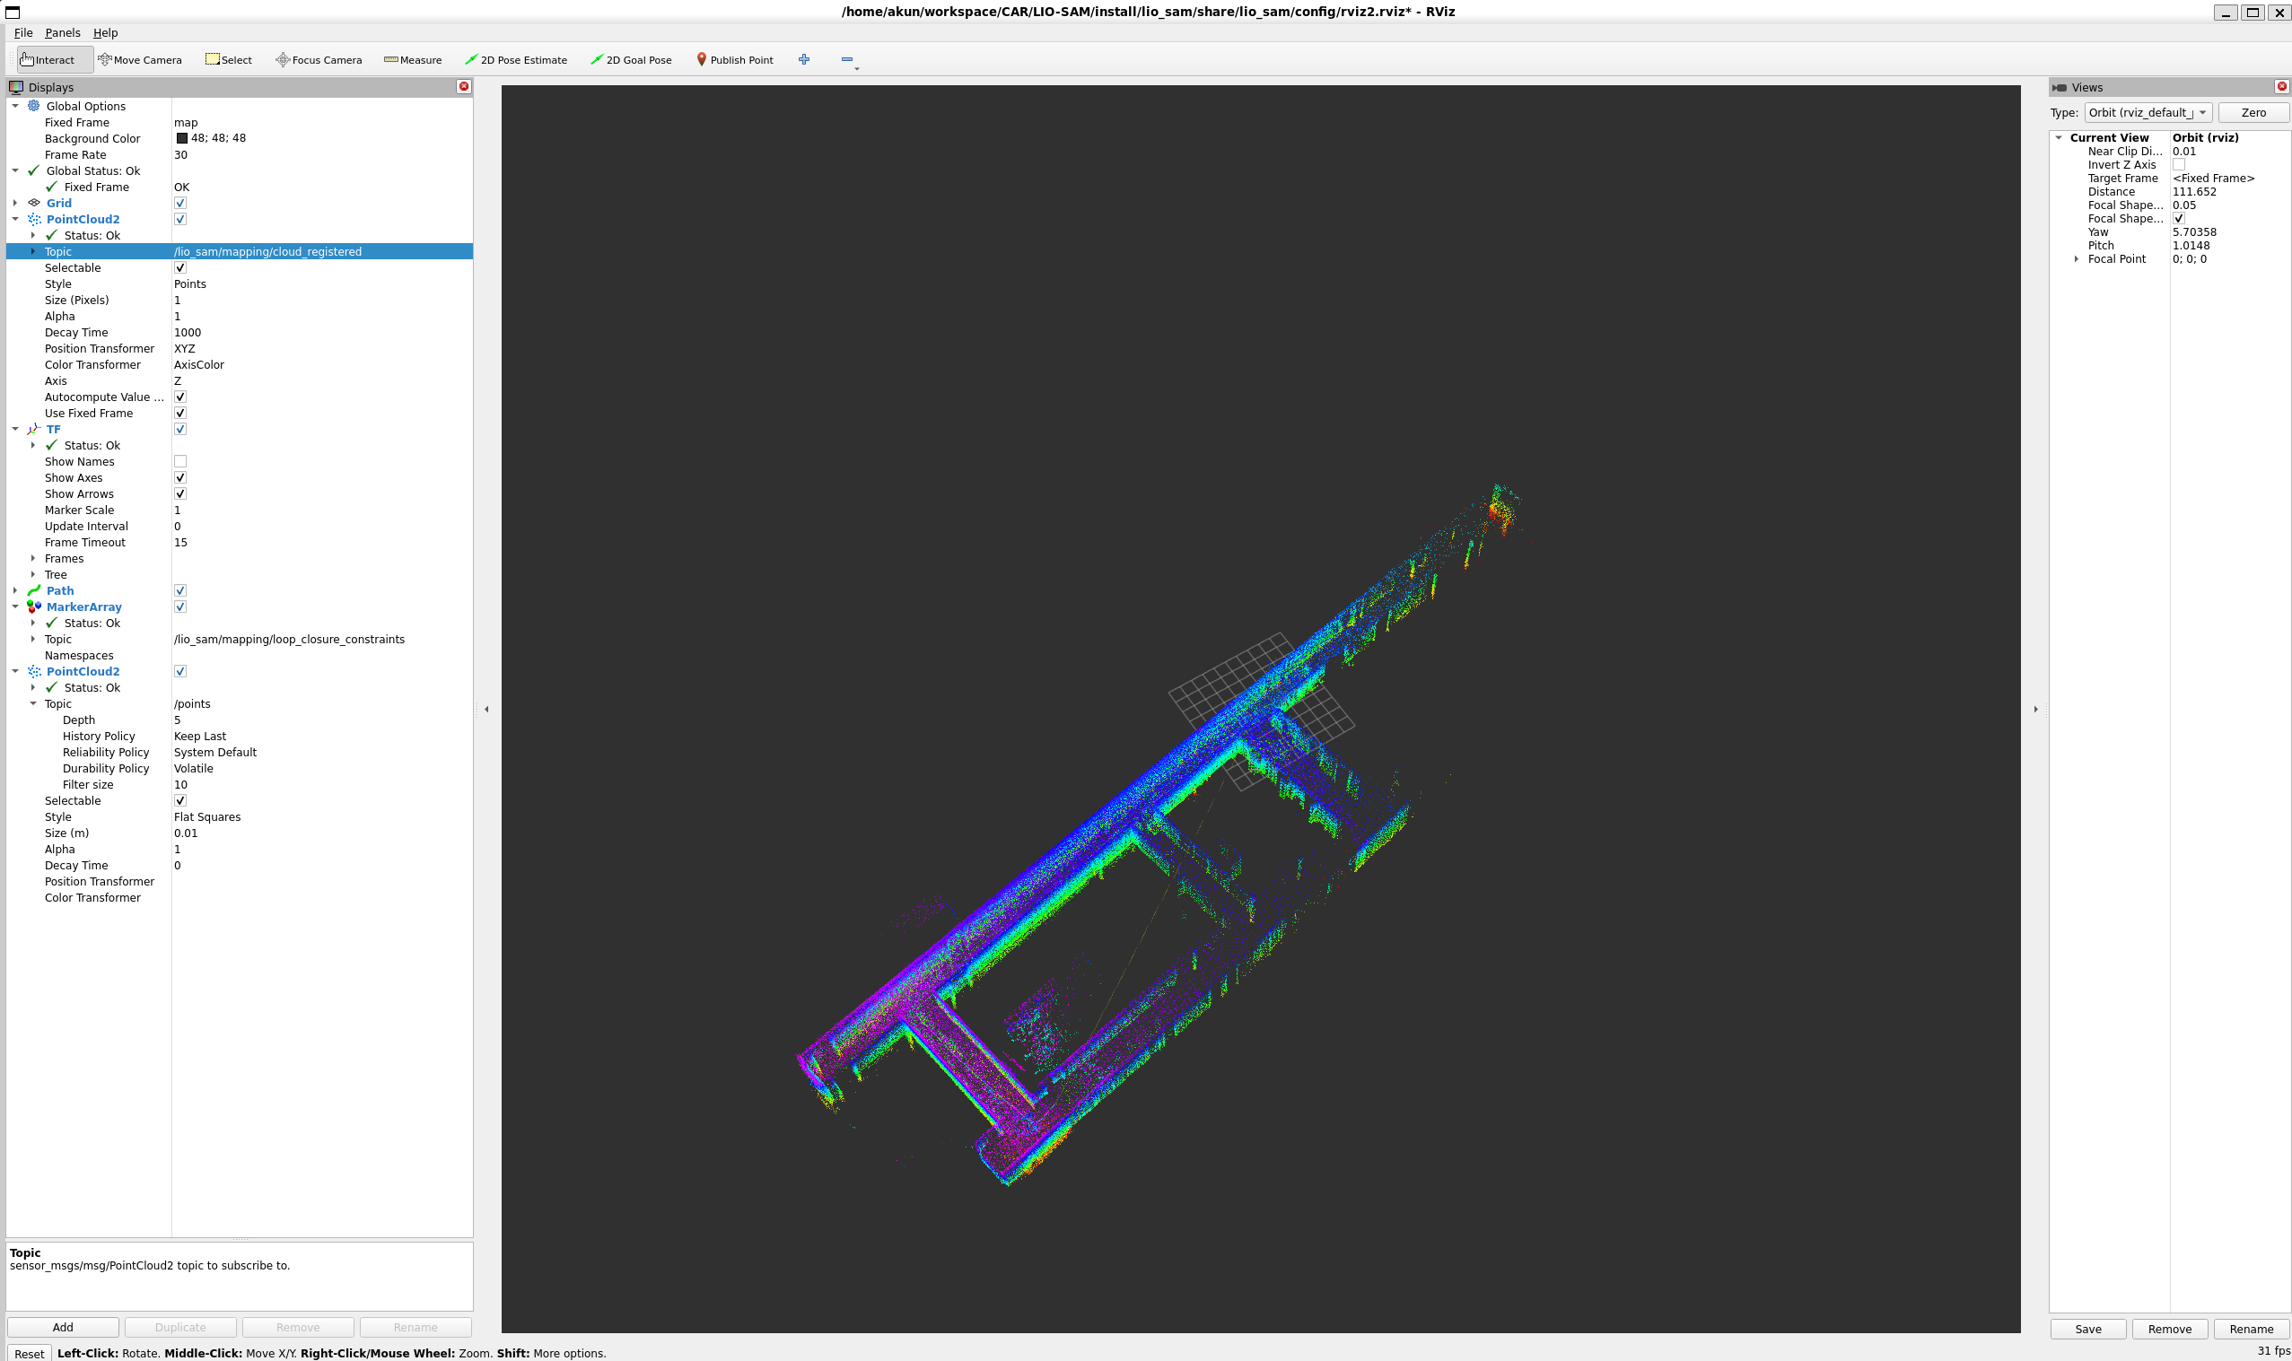Click the Add display button

(x=62, y=1327)
